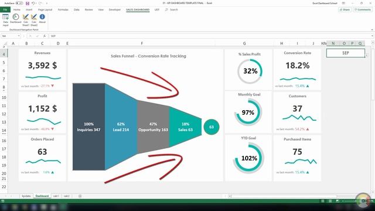Click the Save icon in title bar
Viewport: 375px width, 211px height.
click(x=28, y=4)
